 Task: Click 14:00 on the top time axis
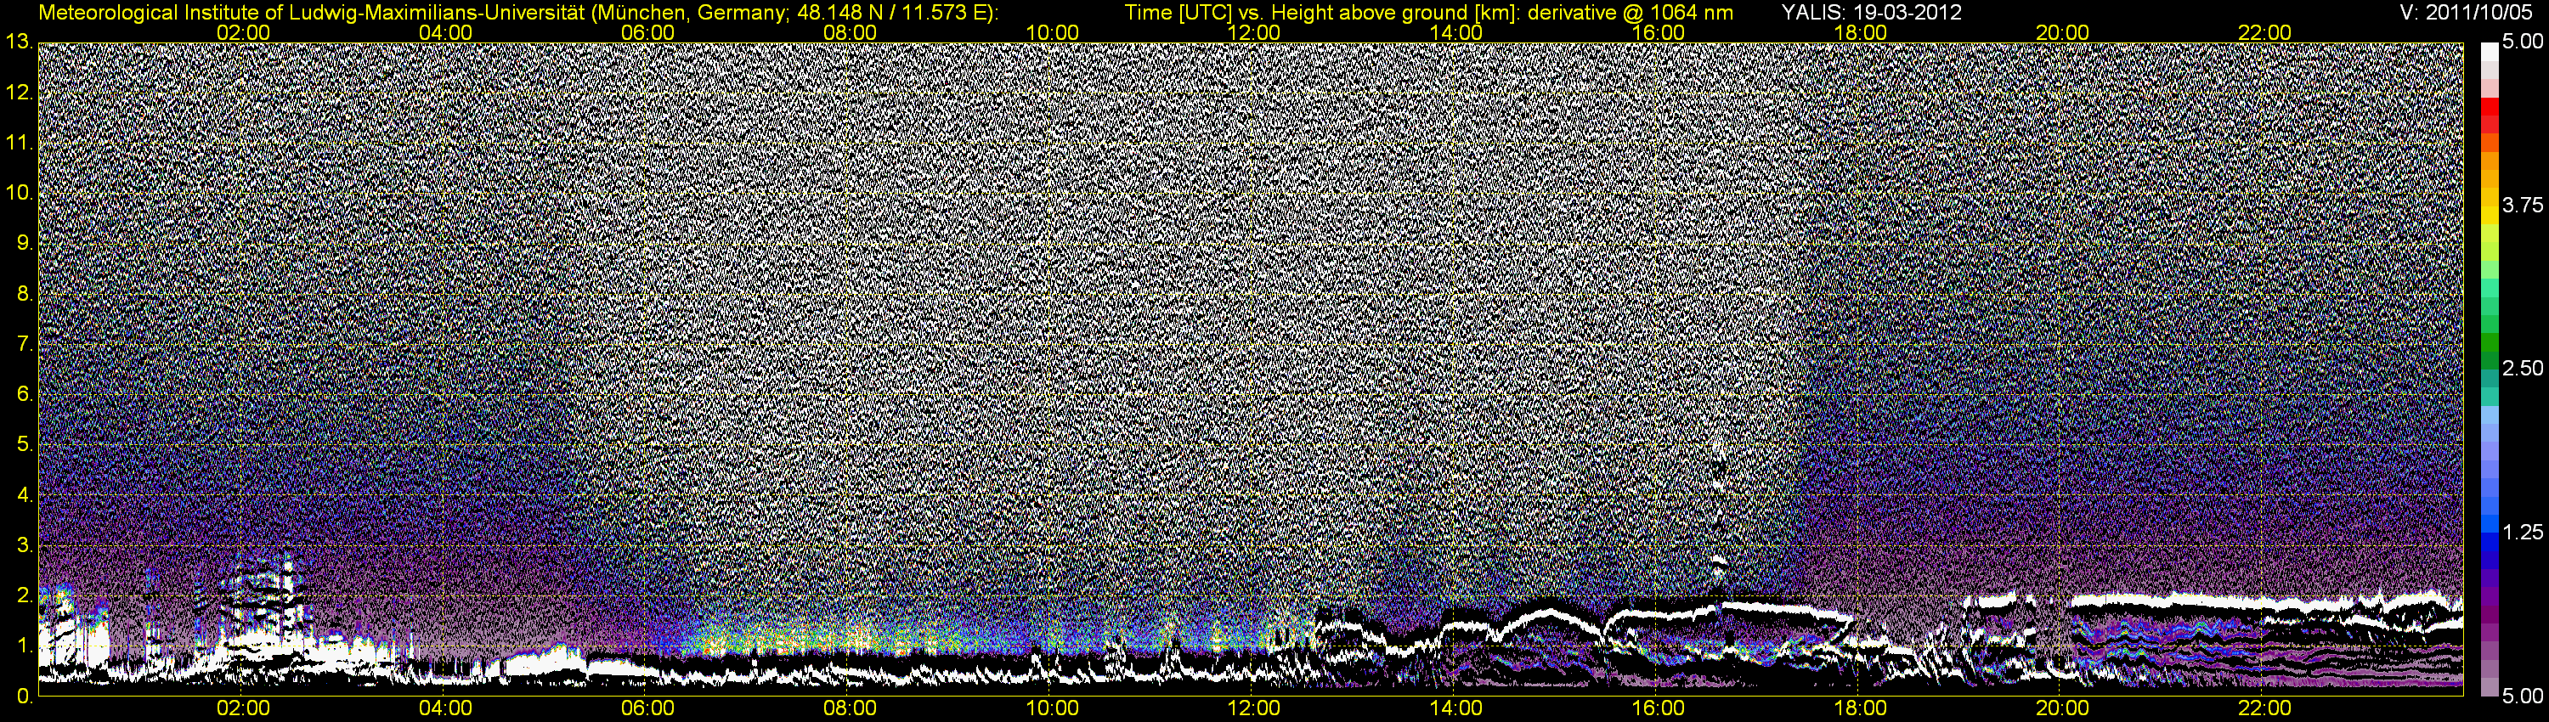point(1456,32)
